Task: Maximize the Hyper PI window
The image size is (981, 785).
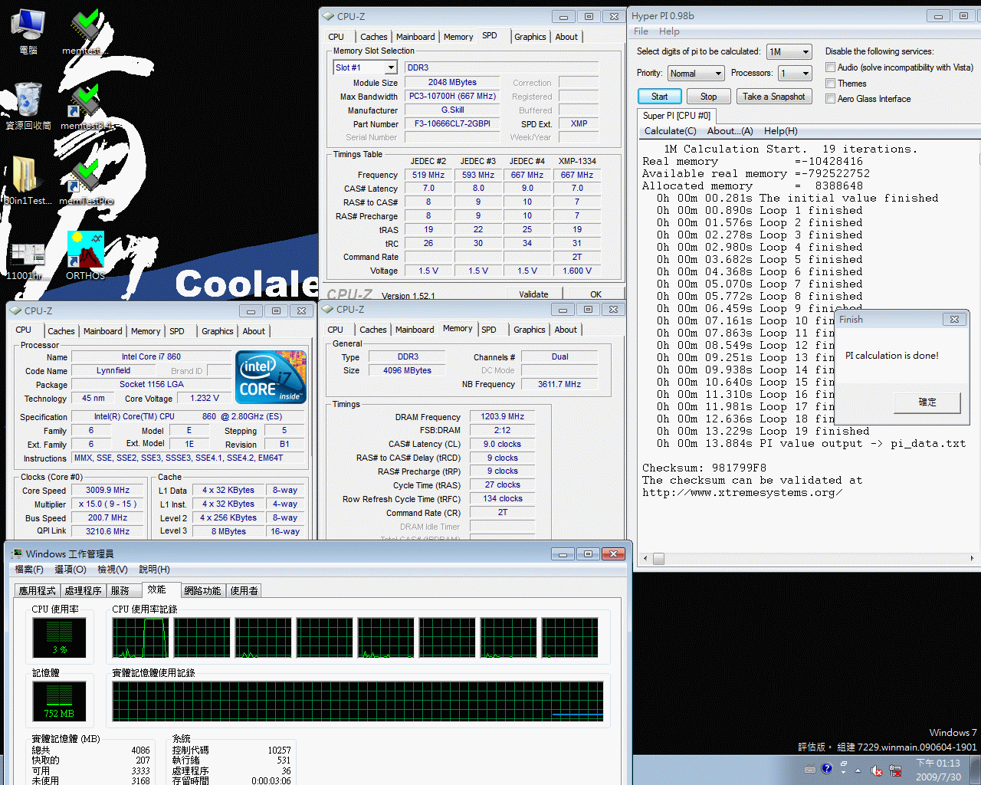Action: tap(964, 15)
